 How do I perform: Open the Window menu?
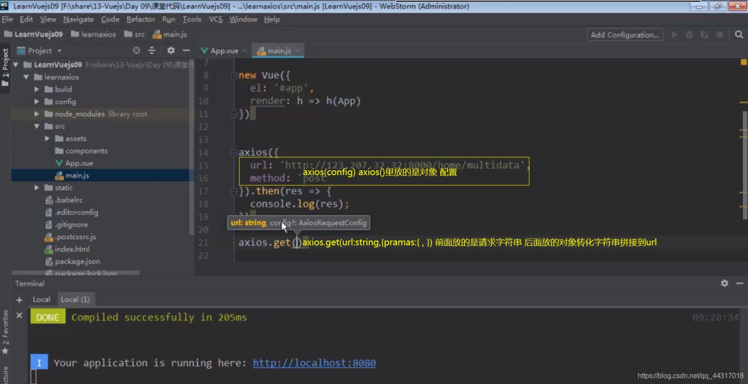point(243,19)
